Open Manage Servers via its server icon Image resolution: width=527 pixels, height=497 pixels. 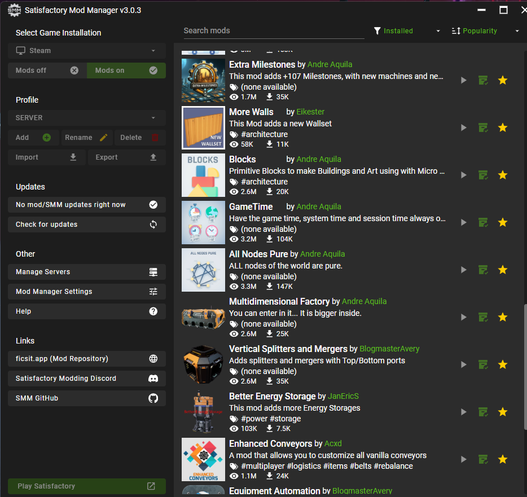153,272
